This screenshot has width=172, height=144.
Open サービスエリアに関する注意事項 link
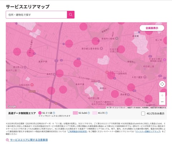pyautogui.click(x=29, y=140)
